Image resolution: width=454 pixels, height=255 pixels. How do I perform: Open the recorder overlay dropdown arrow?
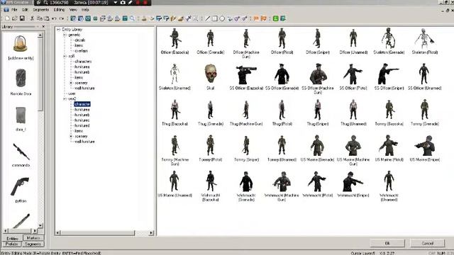tap(115, 2)
